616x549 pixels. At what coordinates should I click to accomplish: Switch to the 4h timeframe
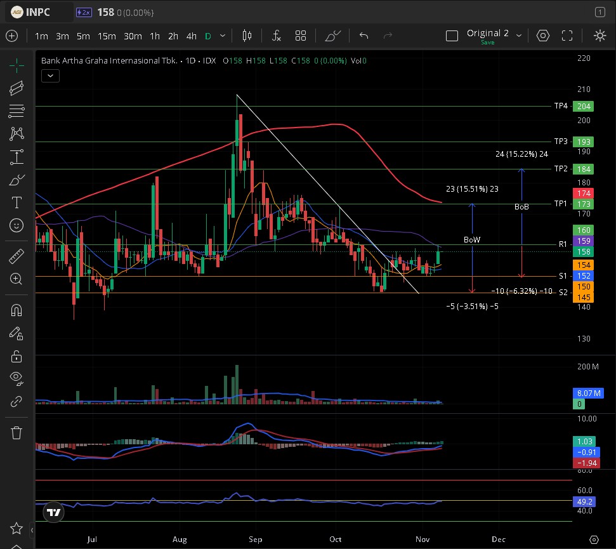[191, 36]
